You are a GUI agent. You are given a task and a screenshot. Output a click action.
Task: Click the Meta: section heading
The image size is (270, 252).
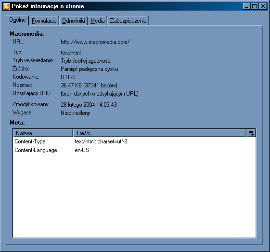[x=17, y=123]
